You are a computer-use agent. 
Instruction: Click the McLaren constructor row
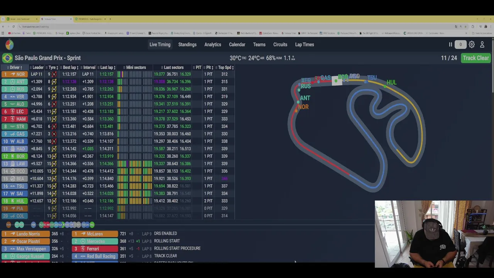95,234
